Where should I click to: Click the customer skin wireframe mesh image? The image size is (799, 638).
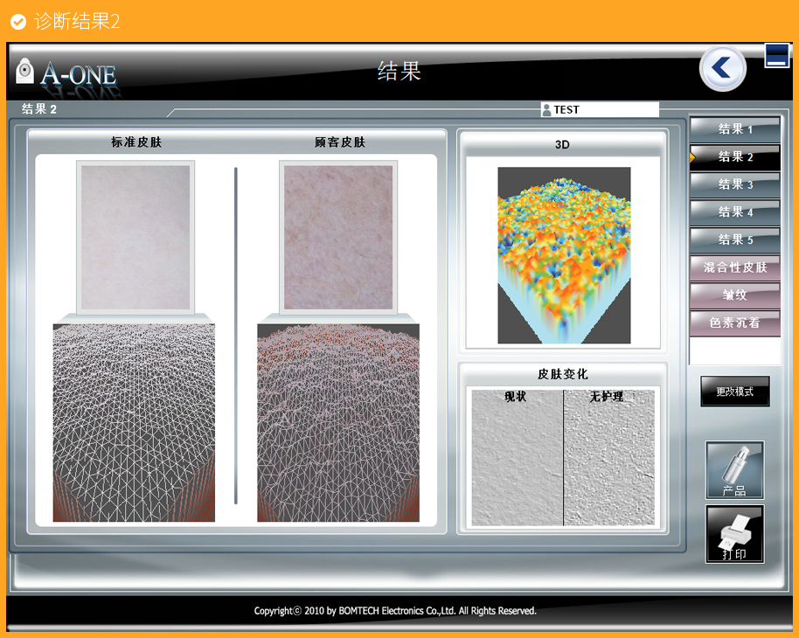(x=338, y=422)
